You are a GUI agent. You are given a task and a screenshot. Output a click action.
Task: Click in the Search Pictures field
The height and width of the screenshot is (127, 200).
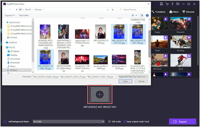(133, 10)
